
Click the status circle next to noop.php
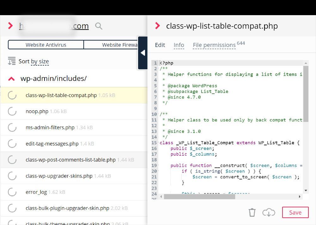(x=12, y=111)
